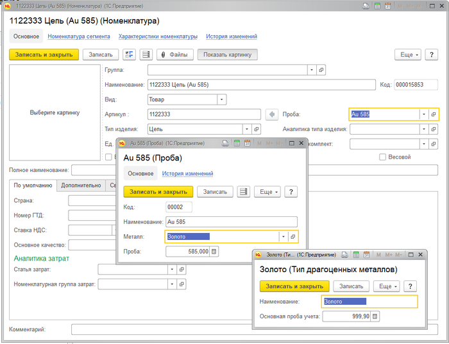
Task: Click Показать картинку button
Action: coord(227,55)
